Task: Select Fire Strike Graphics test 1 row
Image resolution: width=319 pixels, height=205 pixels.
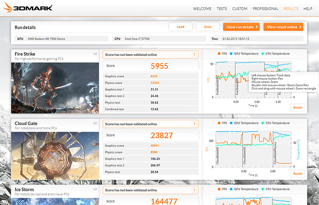Action: point(150,89)
